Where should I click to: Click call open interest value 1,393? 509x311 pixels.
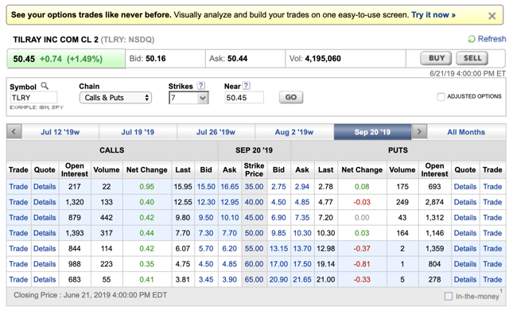(x=75, y=233)
